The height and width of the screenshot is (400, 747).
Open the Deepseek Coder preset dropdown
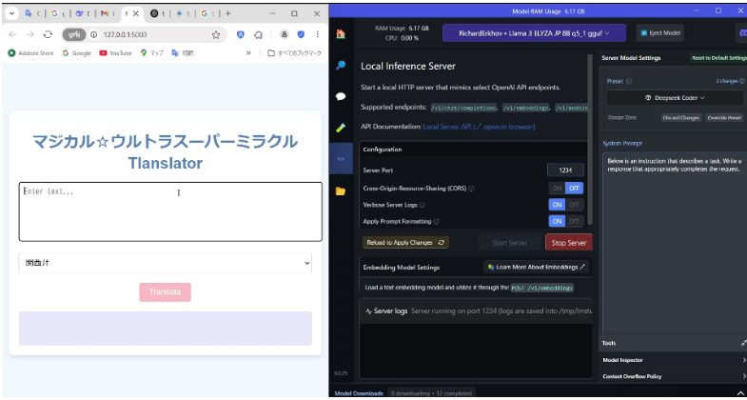tap(675, 98)
